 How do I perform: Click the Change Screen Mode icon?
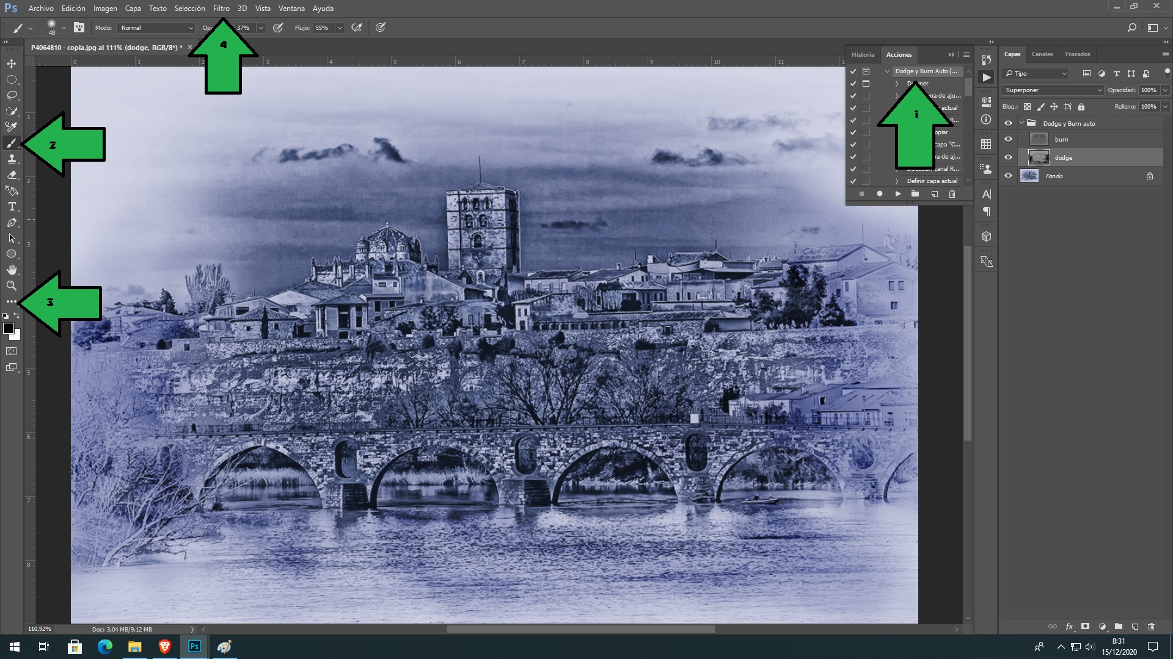12,367
